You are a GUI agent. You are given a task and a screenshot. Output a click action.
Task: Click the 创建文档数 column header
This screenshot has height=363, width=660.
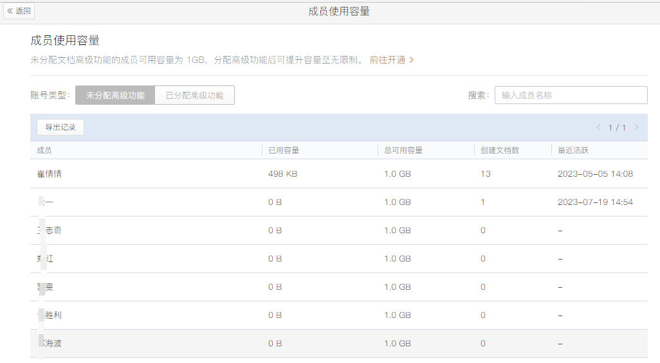pos(499,150)
